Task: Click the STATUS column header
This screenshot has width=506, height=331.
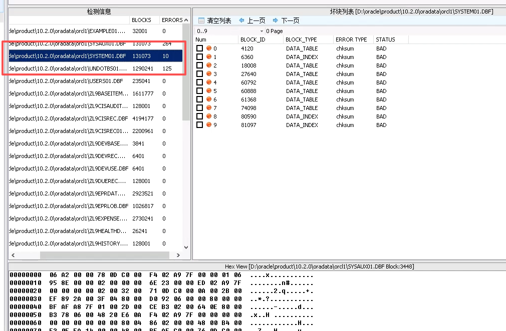Action: coord(391,39)
